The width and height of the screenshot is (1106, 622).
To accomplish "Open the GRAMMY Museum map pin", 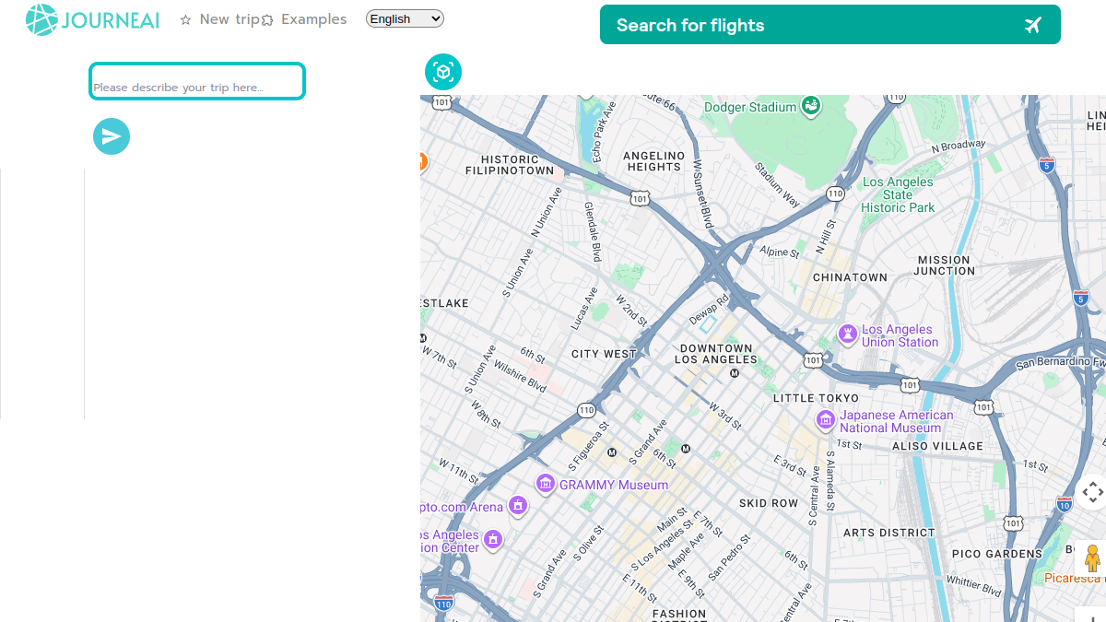I will 546,484.
